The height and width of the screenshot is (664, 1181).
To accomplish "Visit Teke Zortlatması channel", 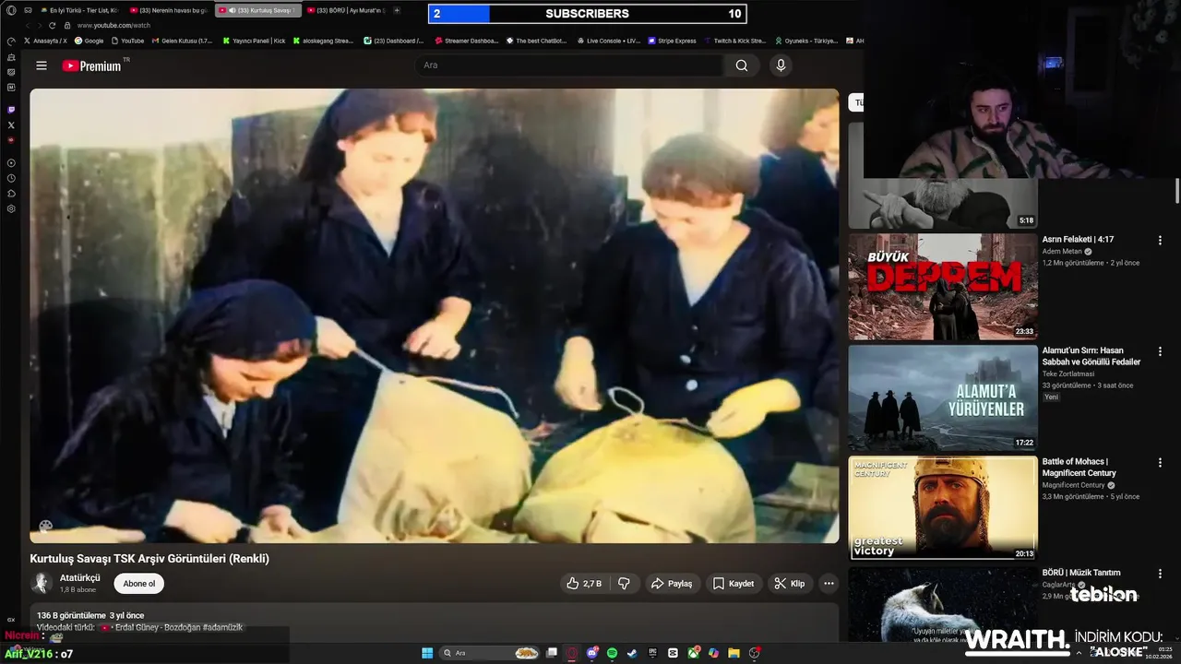I will click(x=1068, y=374).
